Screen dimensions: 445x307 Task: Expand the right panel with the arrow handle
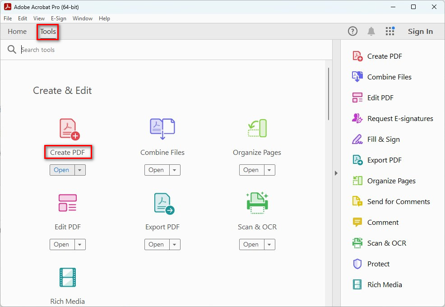pos(336,172)
